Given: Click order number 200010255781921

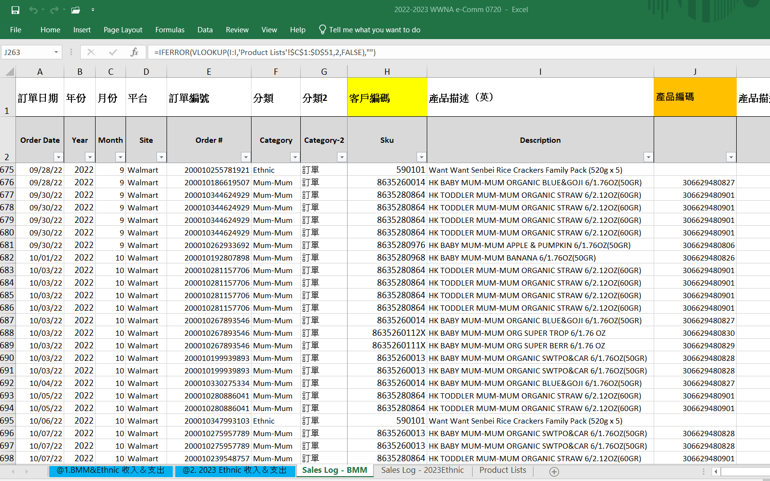Looking at the screenshot, I should [209, 170].
